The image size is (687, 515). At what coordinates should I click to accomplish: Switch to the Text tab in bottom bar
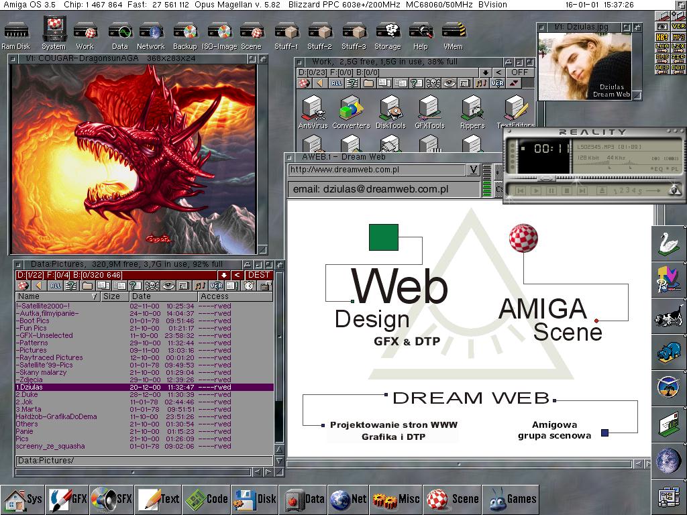(158, 499)
